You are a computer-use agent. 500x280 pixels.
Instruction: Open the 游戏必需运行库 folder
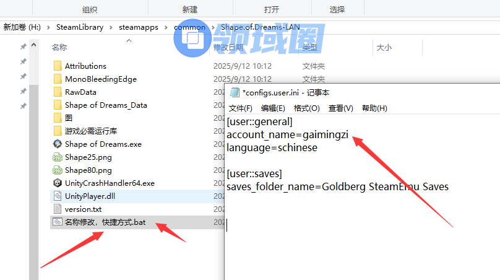point(91,131)
